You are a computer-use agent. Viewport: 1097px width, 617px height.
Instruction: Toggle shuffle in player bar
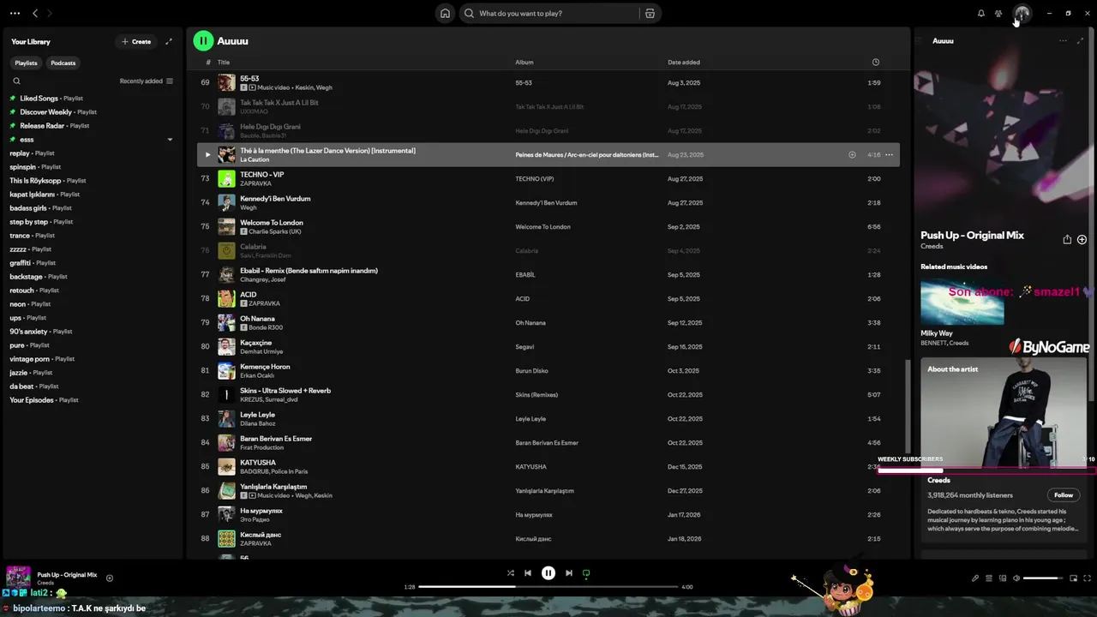point(510,573)
